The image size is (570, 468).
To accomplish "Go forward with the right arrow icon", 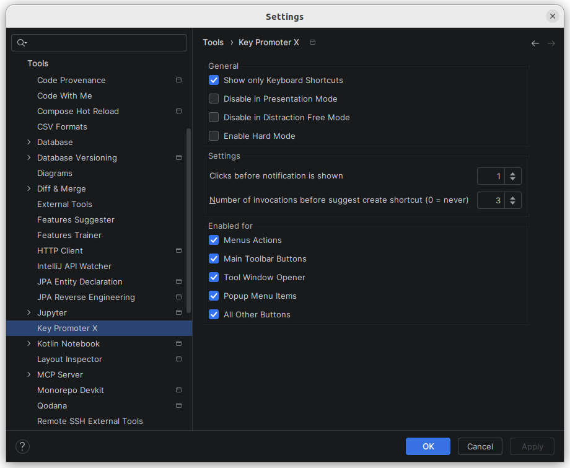I will [x=551, y=43].
